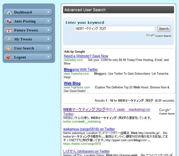Open wakamiya (seigo5818) on Twitter result
This screenshot has width=179, height=156.
89,129
